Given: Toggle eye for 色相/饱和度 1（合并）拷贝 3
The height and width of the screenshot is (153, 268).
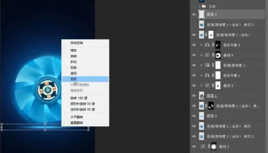Looking at the screenshot, I should tap(194, 136).
